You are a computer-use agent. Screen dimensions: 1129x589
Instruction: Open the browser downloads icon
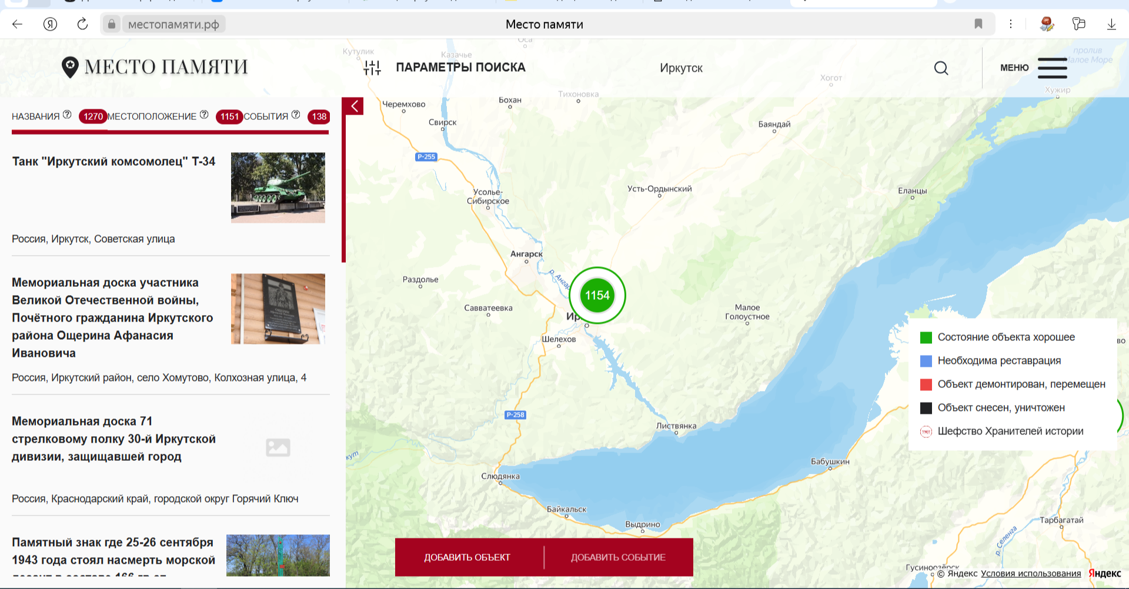1111,24
